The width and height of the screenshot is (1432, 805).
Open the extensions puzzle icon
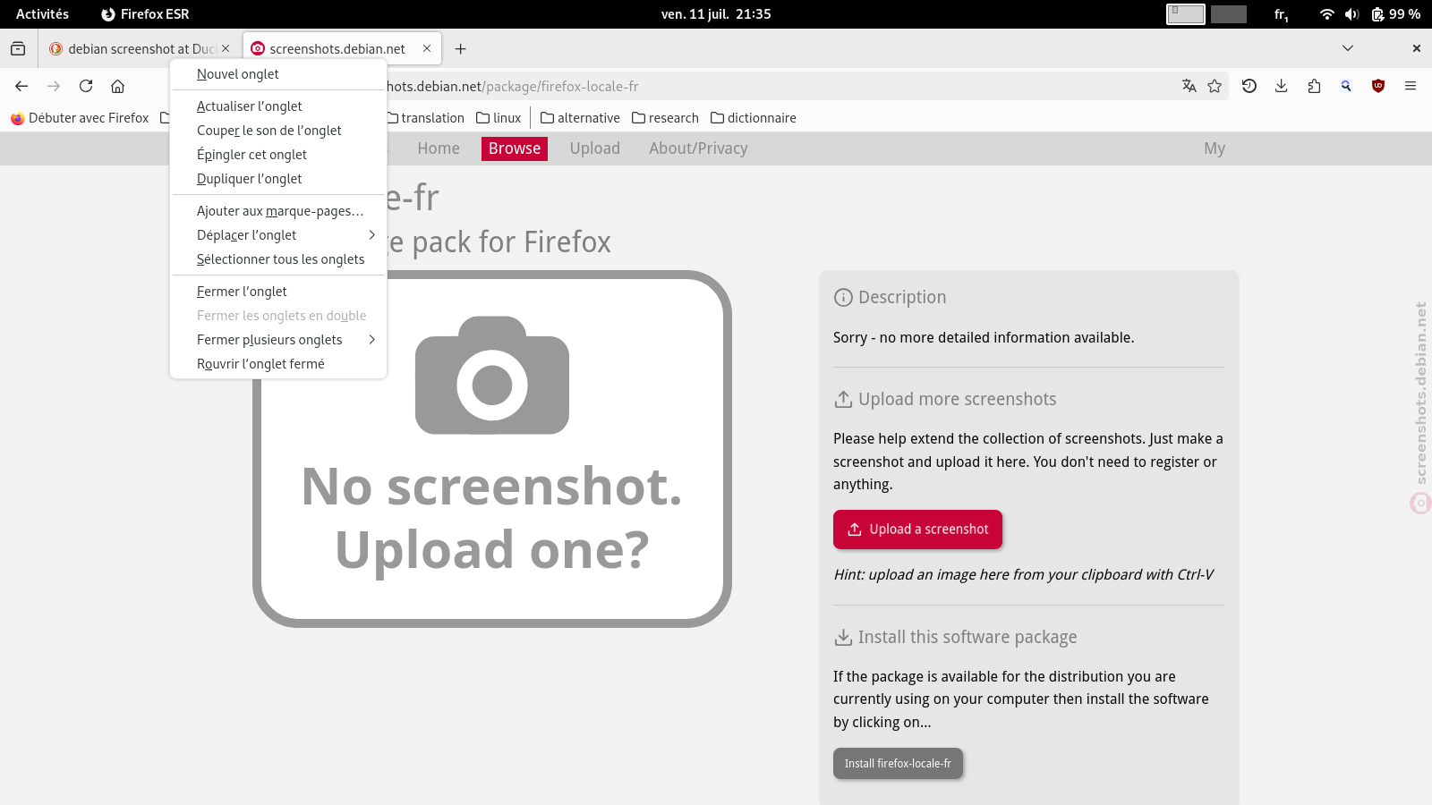[x=1314, y=86]
